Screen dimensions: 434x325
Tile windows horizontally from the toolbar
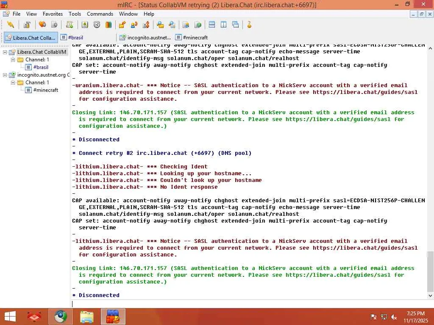(212, 25)
